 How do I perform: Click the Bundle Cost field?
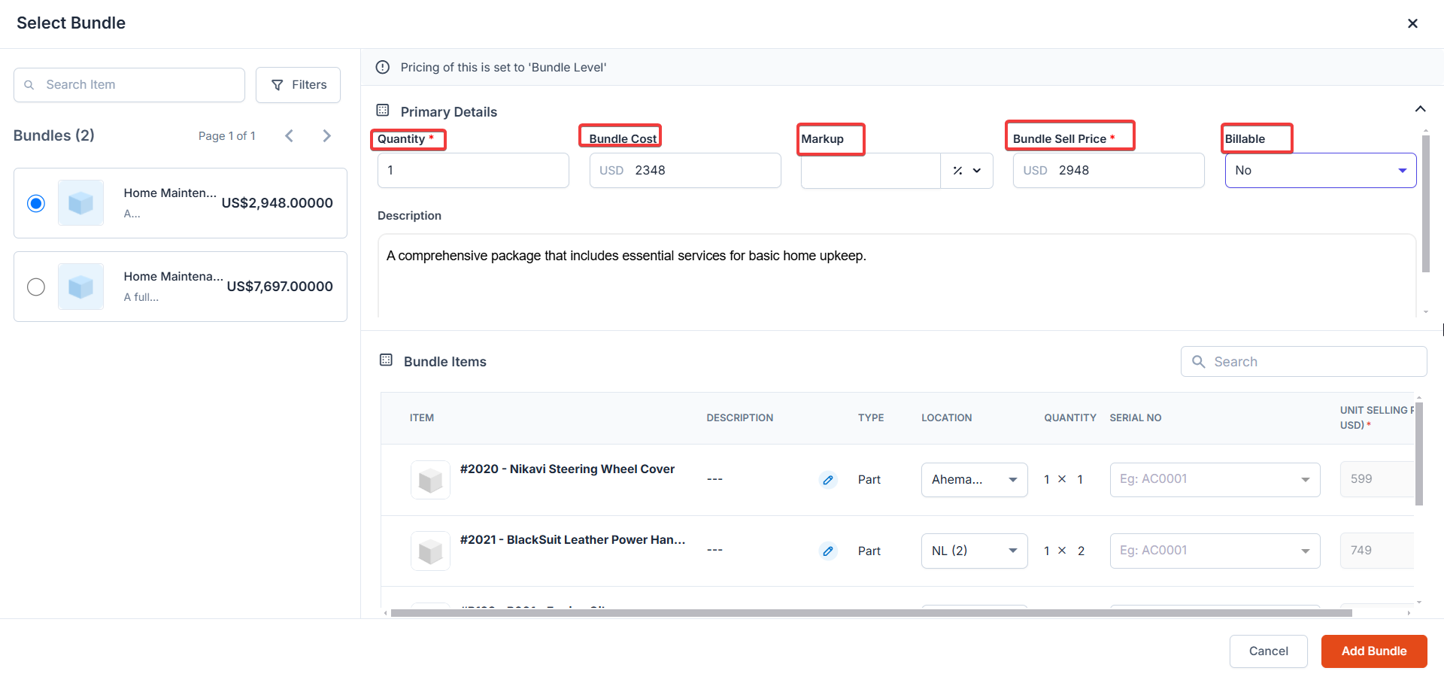coord(685,171)
